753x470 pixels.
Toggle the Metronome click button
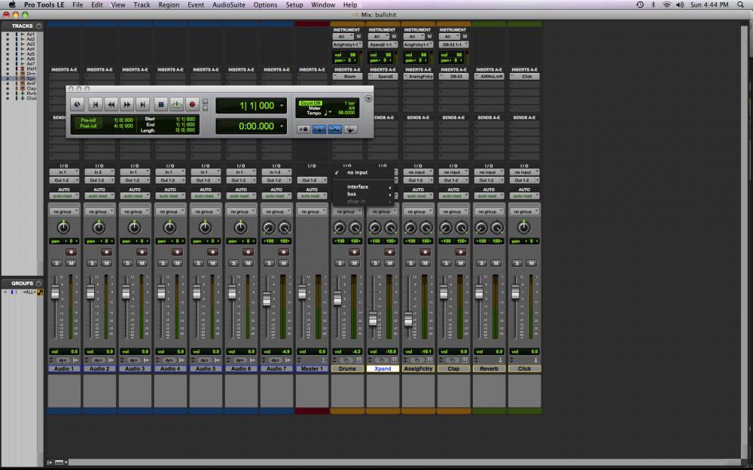coord(319,129)
